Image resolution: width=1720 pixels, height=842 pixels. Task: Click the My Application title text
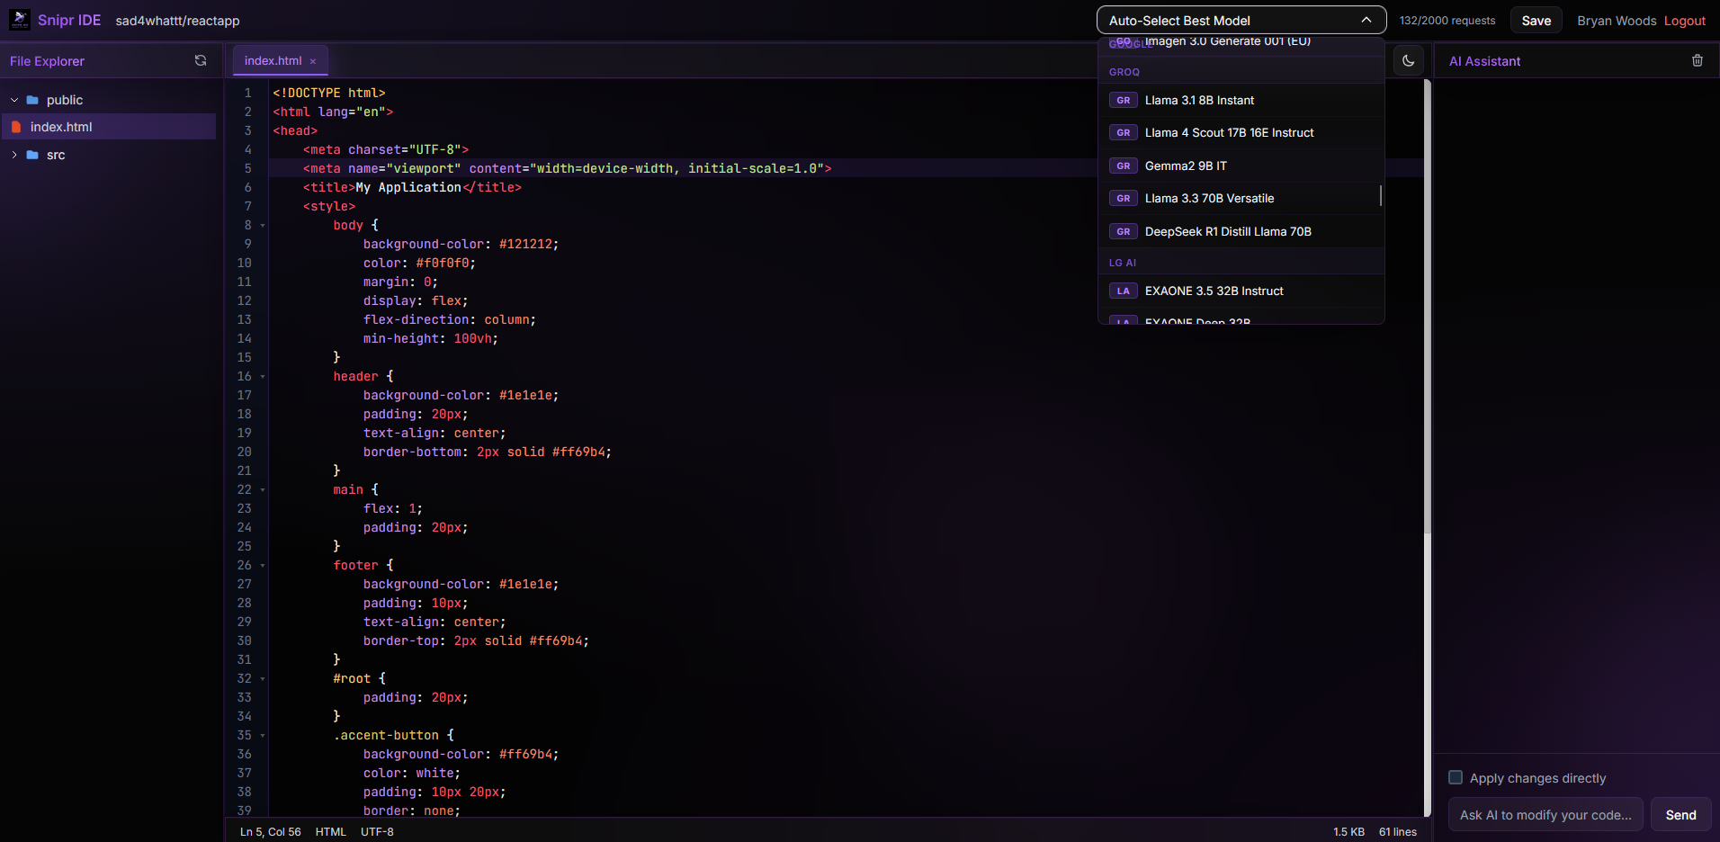click(408, 187)
